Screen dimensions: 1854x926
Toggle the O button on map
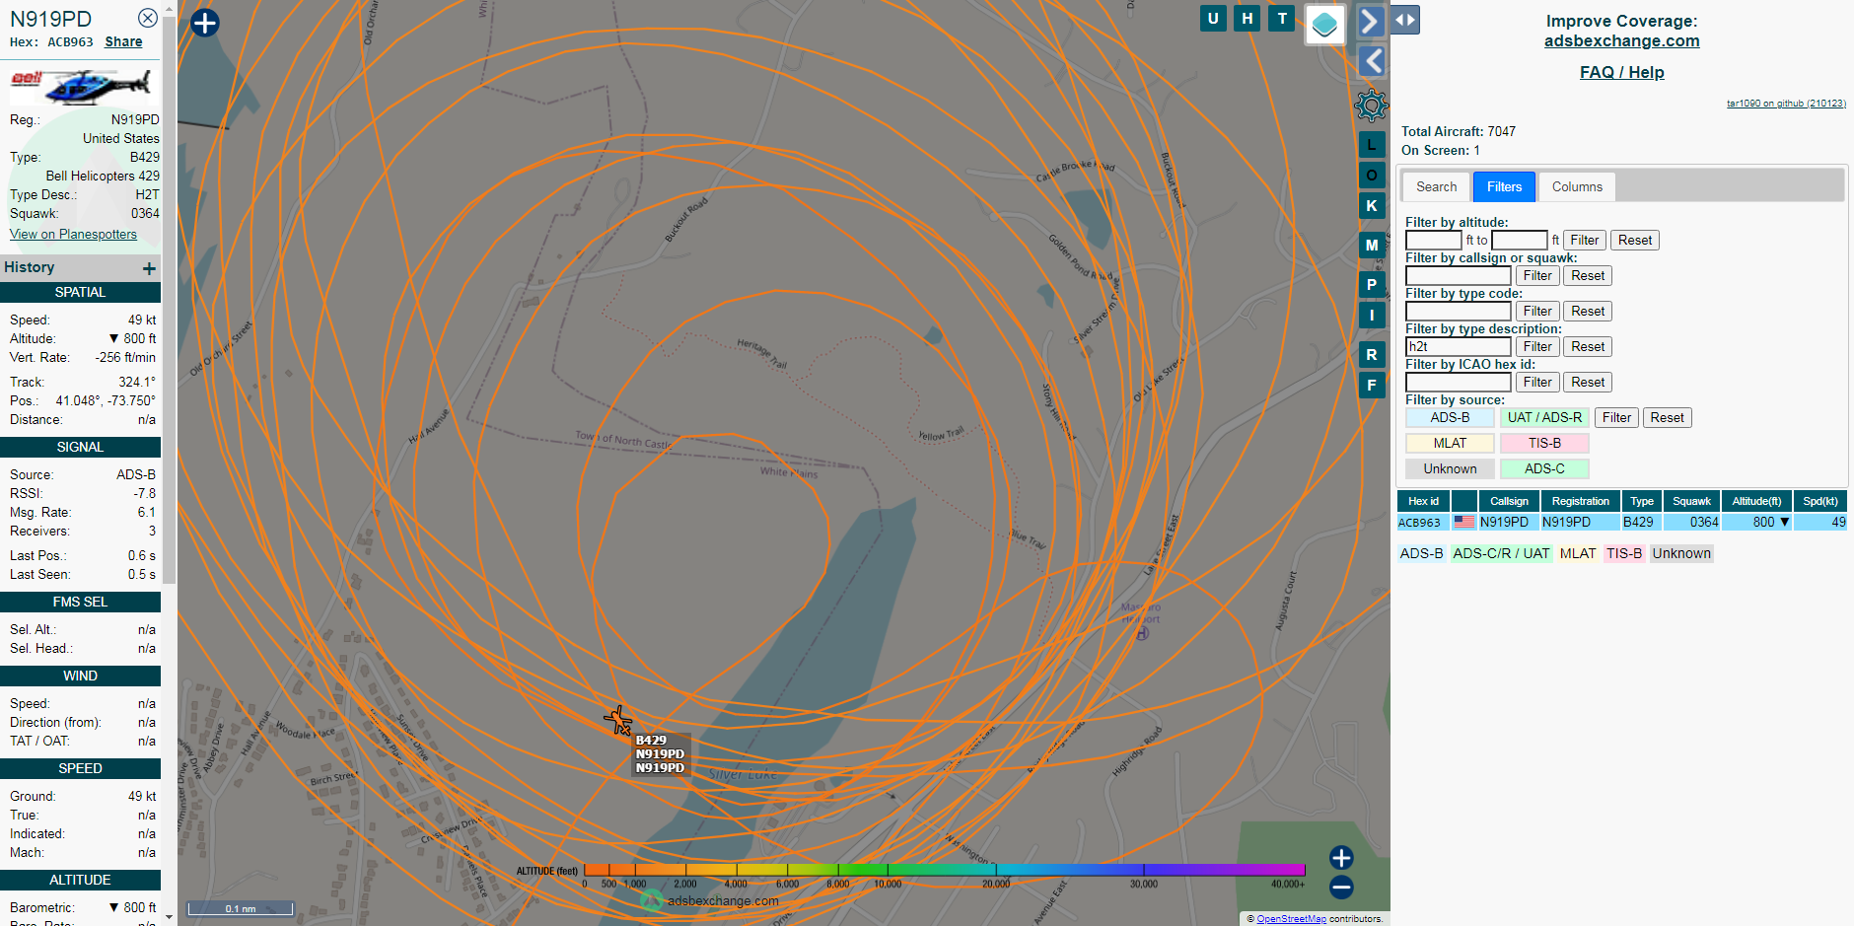[1372, 176]
